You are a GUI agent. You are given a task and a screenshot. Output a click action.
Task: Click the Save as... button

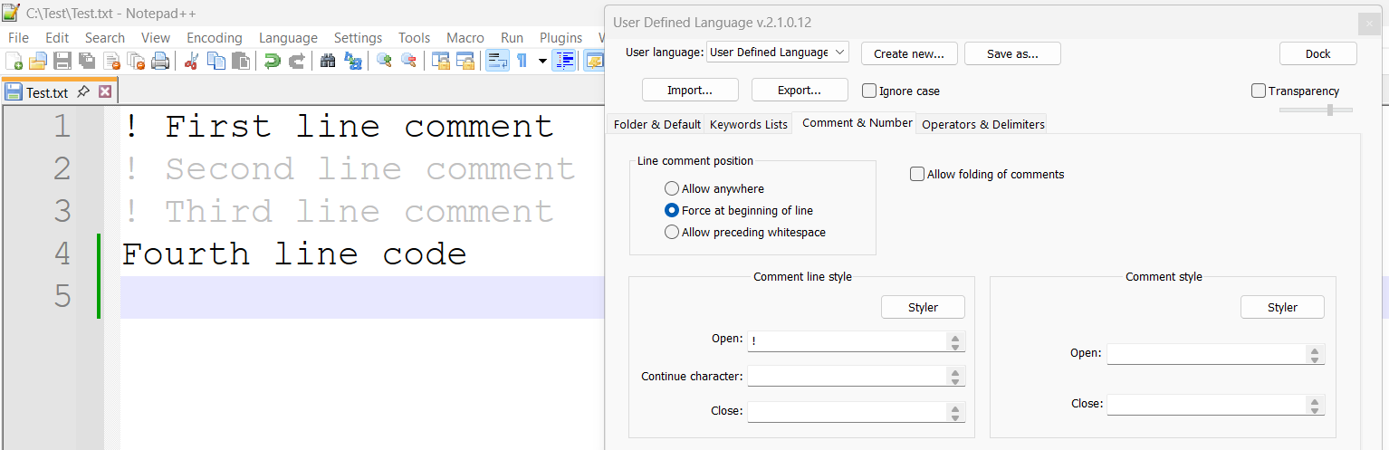point(1012,53)
